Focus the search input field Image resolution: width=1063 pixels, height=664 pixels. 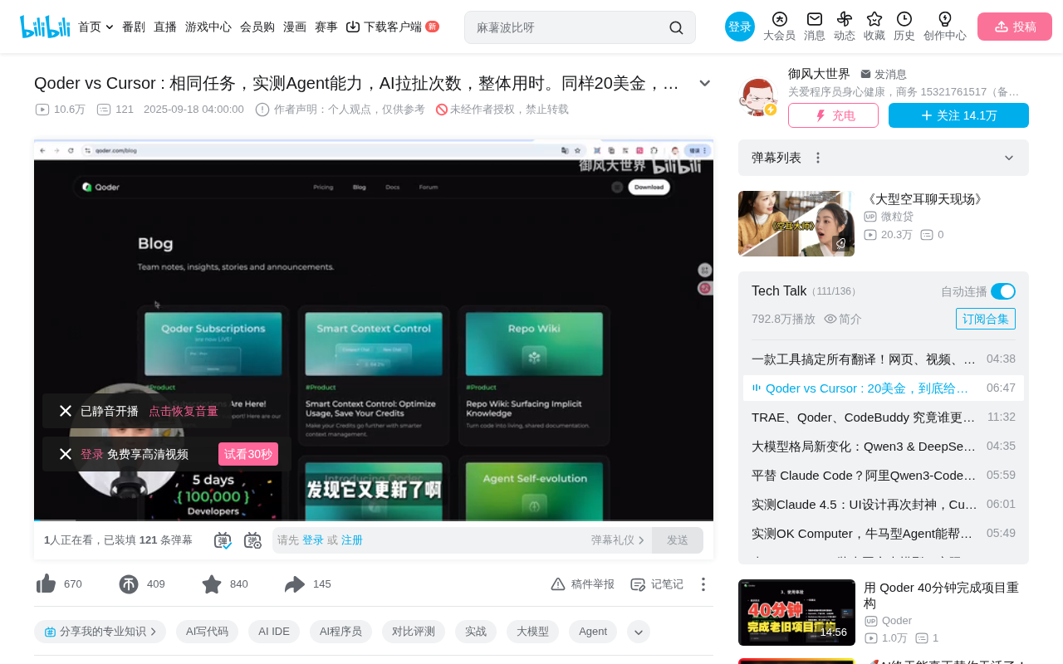(x=569, y=27)
